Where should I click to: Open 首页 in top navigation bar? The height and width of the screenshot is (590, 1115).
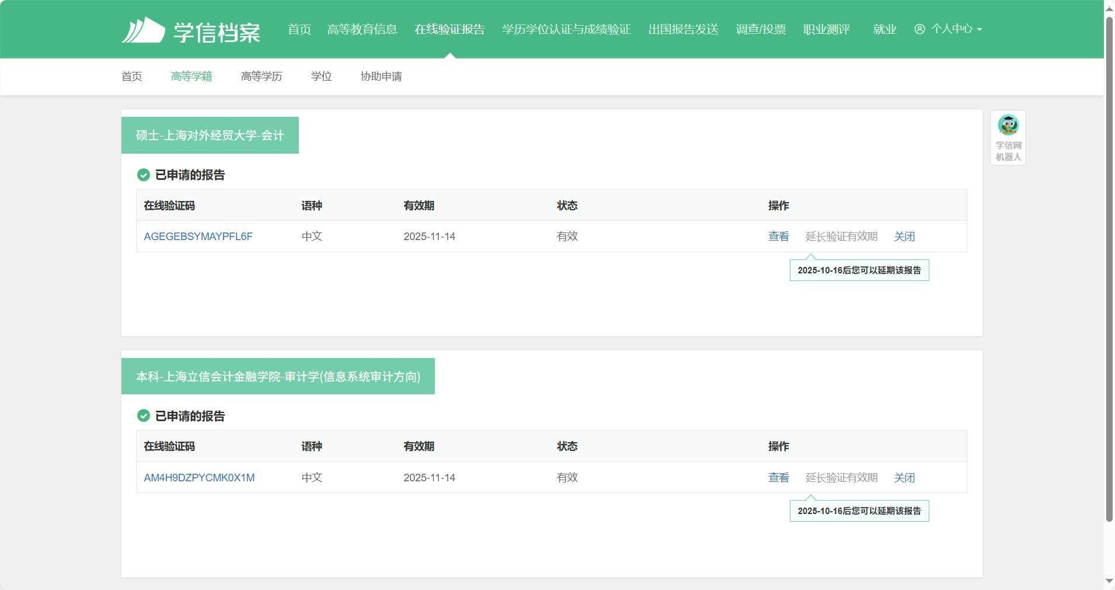point(299,29)
